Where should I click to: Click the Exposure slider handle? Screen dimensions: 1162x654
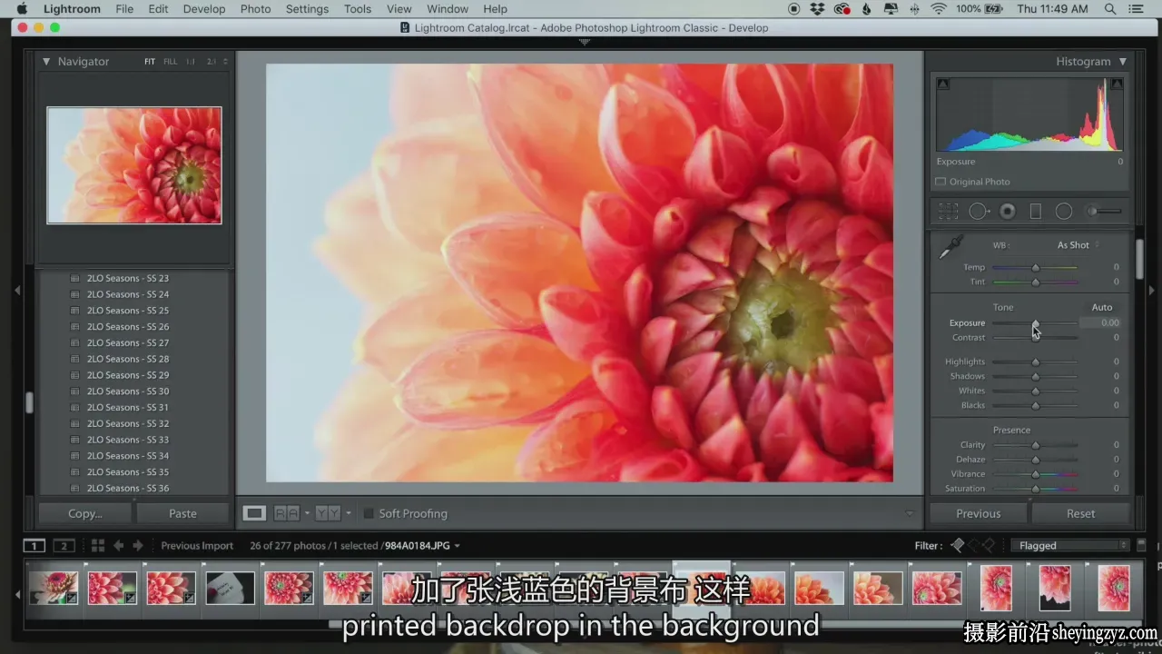click(1035, 323)
